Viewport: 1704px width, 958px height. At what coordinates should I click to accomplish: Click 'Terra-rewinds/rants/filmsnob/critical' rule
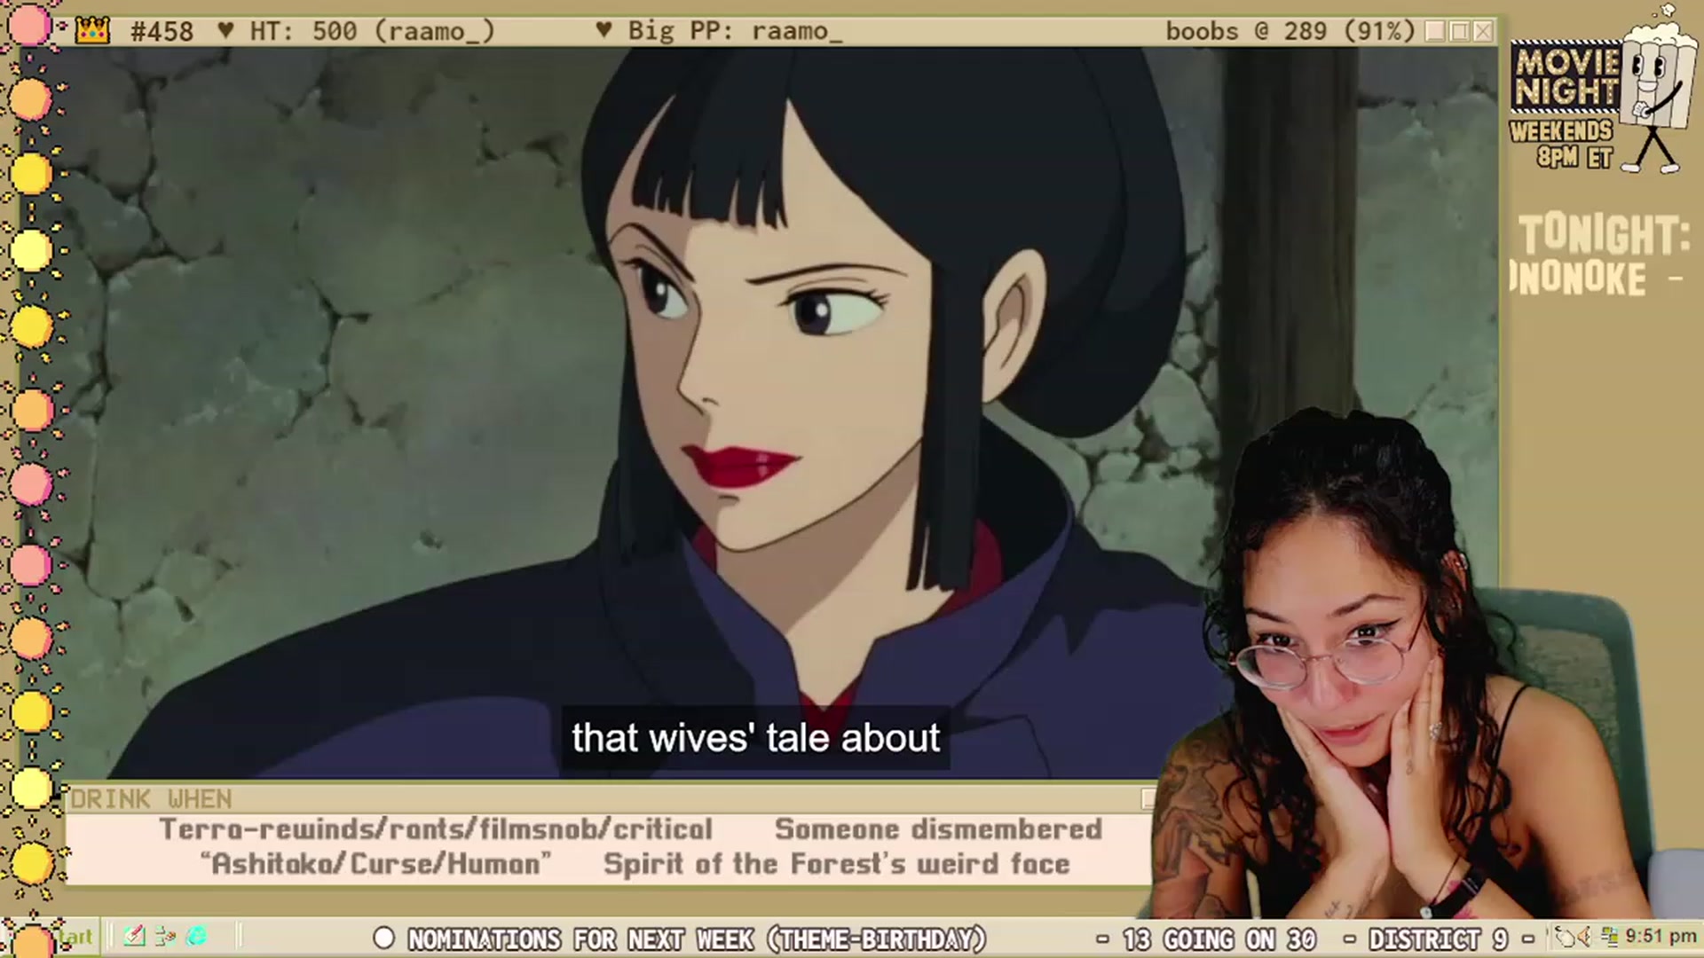pos(436,829)
